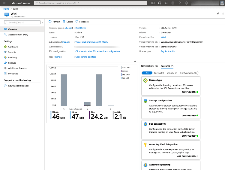Click the SQL DATA legend swatch

coord(121,74)
